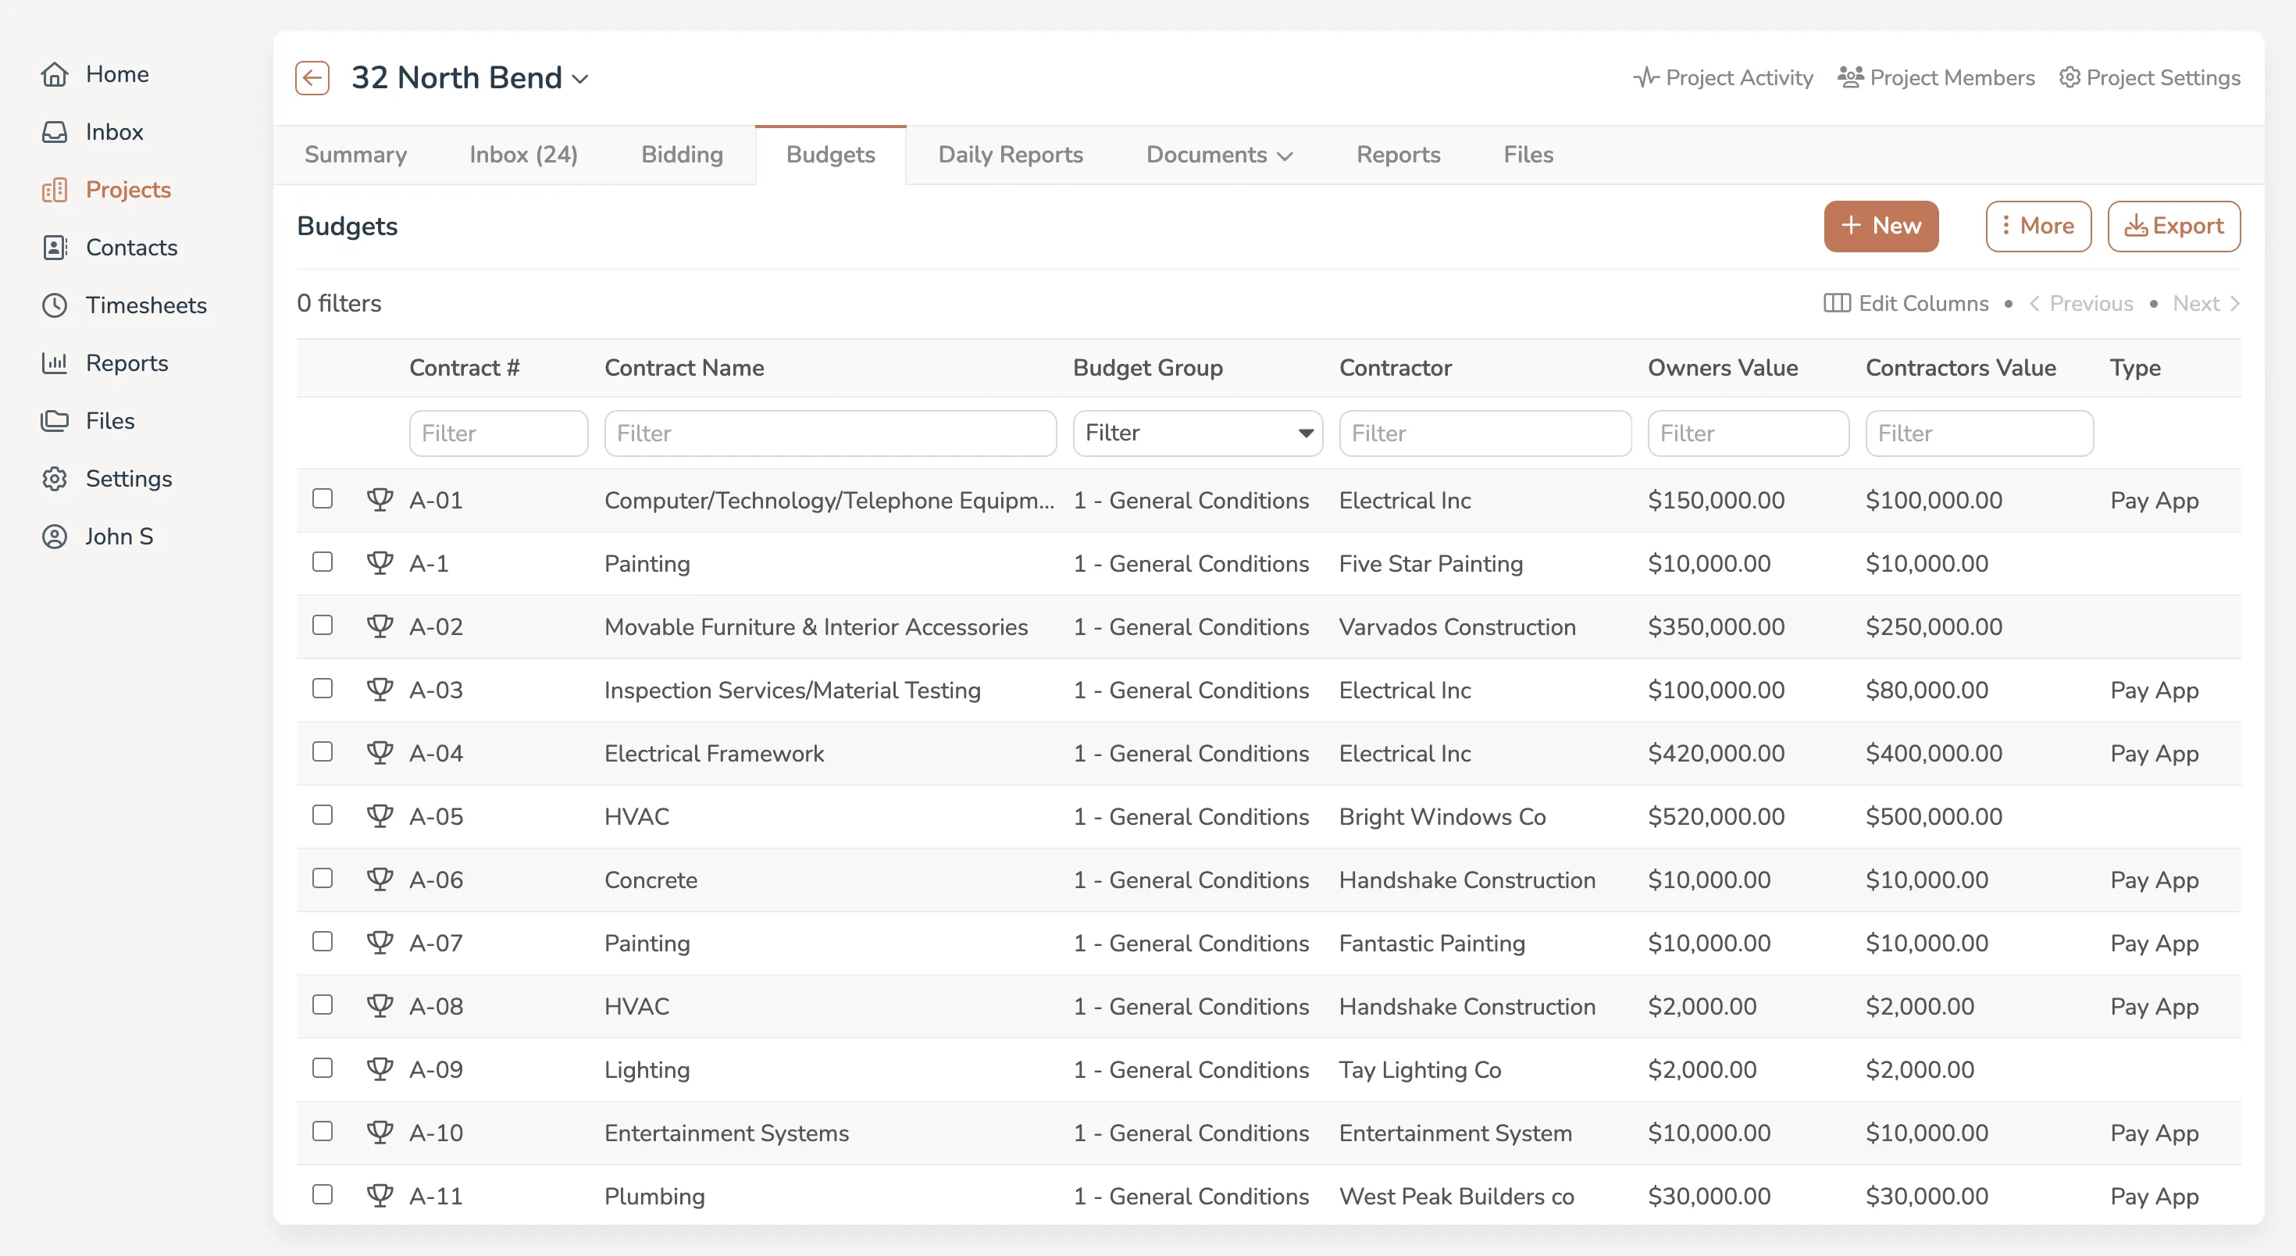Open the 32 North Bend project switcher
Viewport: 2296px width, 1256px height.
[x=580, y=78]
